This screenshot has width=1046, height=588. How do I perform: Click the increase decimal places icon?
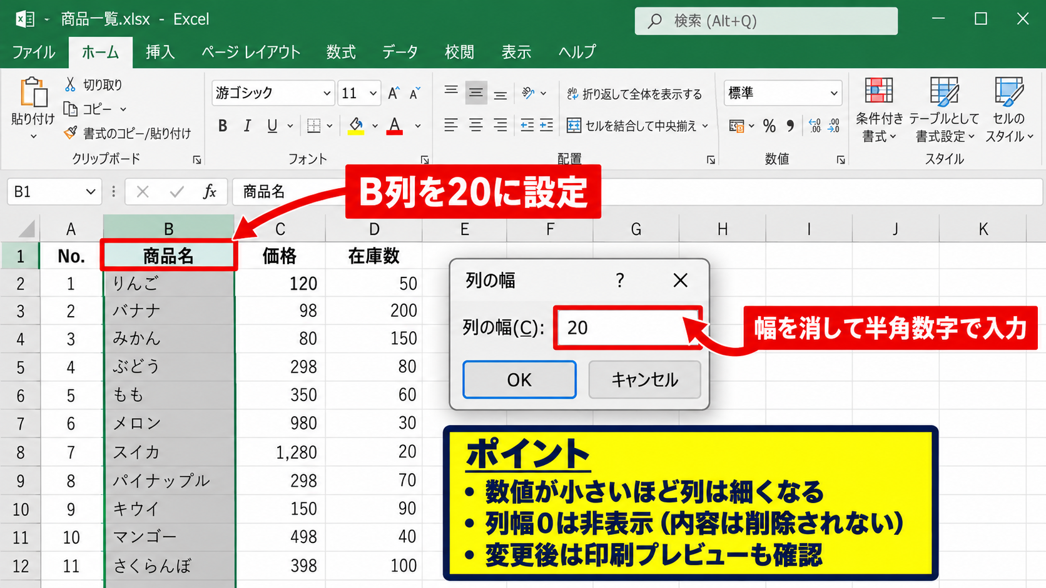(815, 126)
